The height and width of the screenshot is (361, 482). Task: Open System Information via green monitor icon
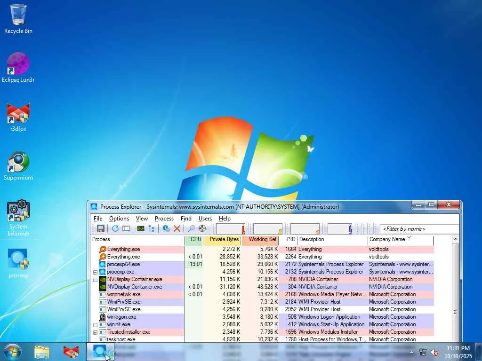tap(141, 228)
